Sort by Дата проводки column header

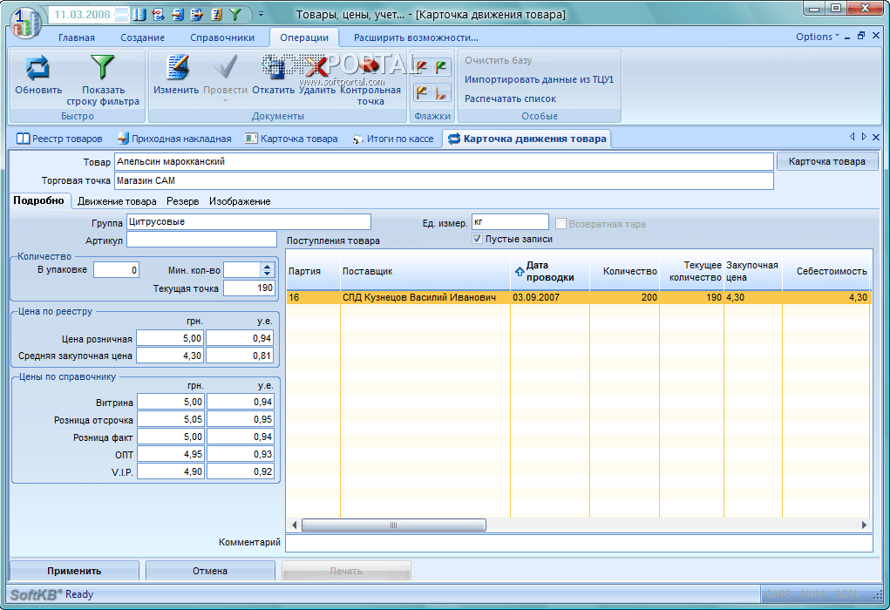pyautogui.click(x=549, y=271)
